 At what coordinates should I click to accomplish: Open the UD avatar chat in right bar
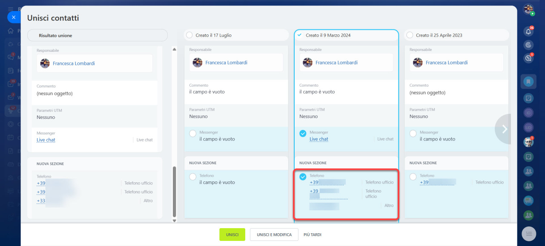[x=528, y=127]
